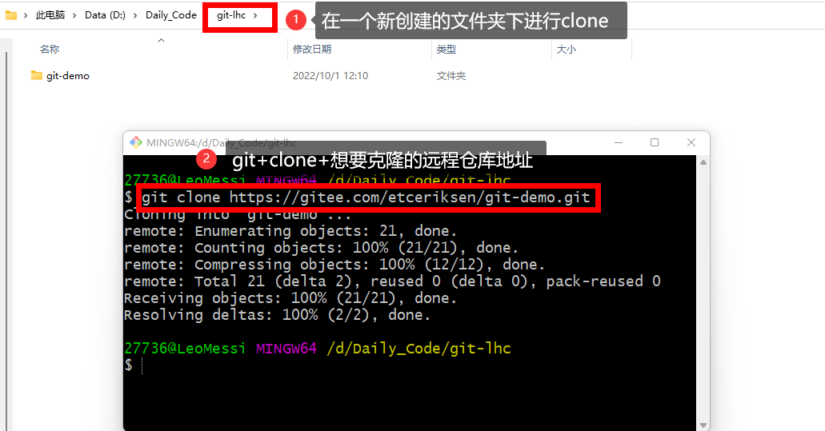Close the MINGW64 terminal window
The height and width of the screenshot is (431, 825).
click(691, 142)
